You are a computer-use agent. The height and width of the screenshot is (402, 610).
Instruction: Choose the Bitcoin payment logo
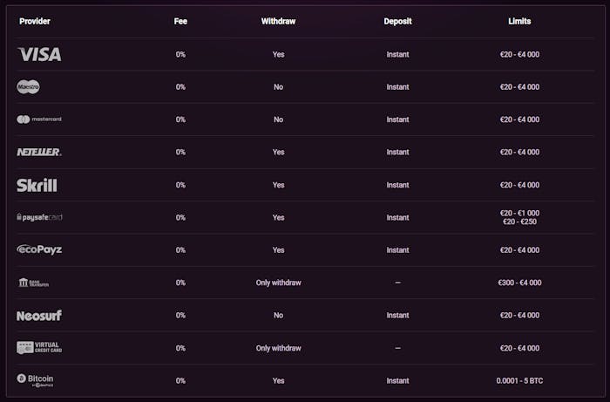[x=36, y=380]
